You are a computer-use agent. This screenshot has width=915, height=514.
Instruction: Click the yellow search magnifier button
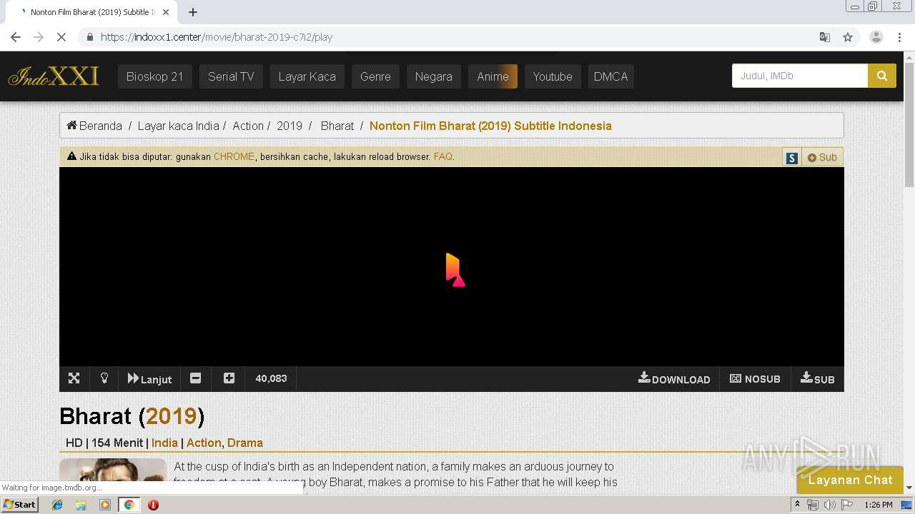point(881,76)
